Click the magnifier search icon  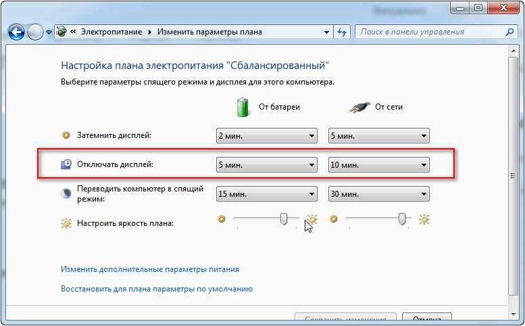pos(509,32)
